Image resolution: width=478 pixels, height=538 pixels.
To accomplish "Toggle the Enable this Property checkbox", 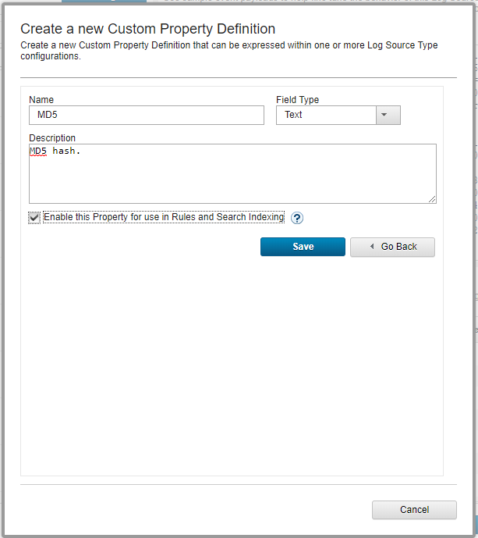I will pyautogui.click(x=34, y=218).
